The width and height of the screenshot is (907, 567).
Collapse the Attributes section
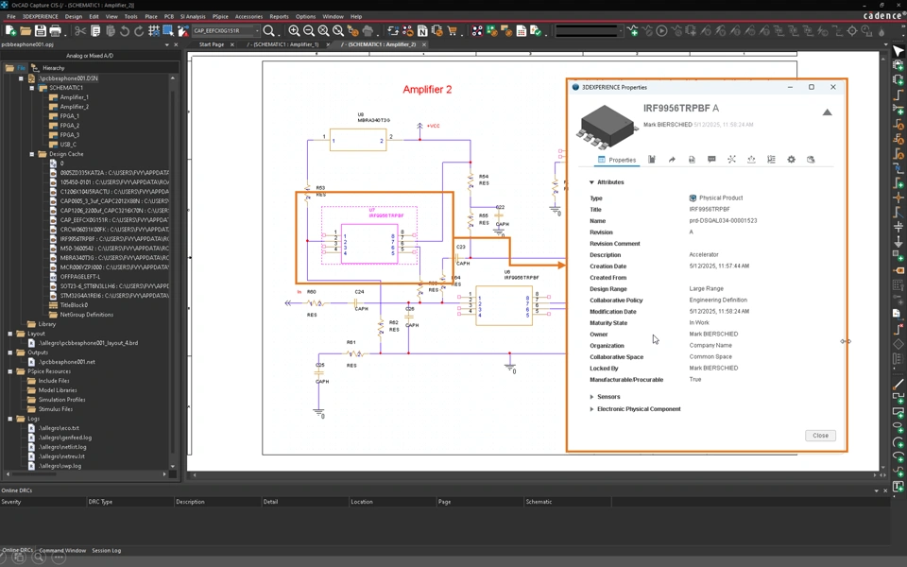(591, 182)
